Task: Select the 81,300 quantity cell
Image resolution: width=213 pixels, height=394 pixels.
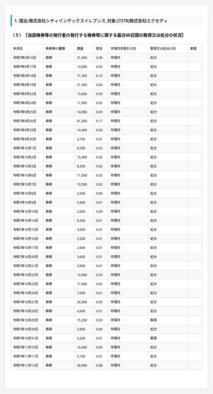Action: coord(82,121)
